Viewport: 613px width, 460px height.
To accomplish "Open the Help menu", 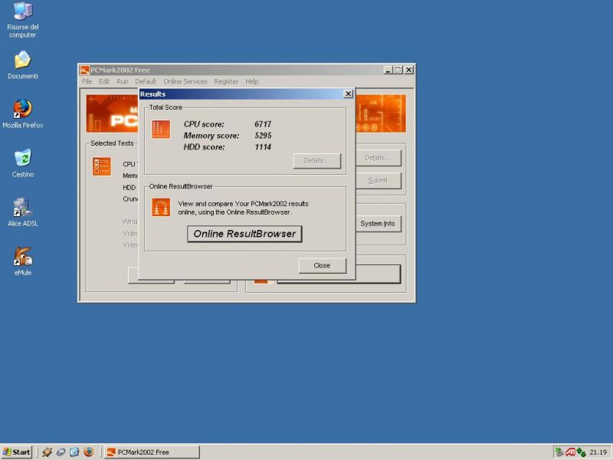I will [x=252, y=81].
